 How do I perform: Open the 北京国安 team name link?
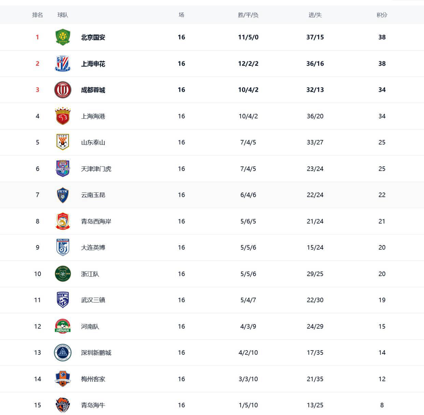(x=93, y=37)
